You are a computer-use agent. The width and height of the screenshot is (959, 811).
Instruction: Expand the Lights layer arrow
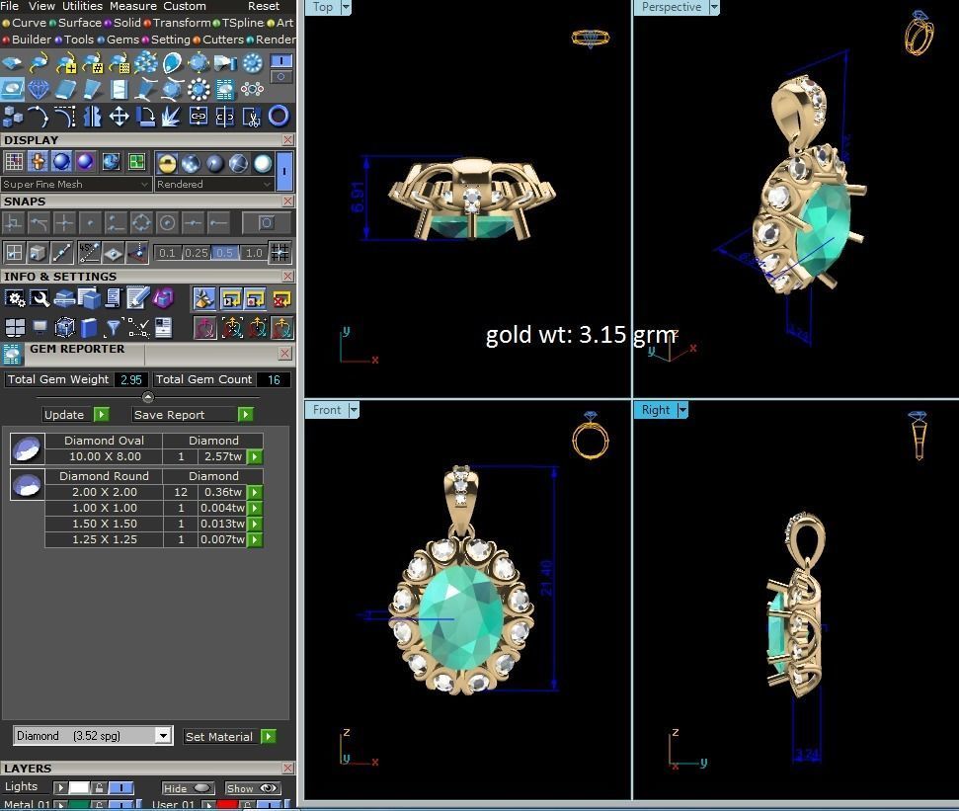point(60,787)
